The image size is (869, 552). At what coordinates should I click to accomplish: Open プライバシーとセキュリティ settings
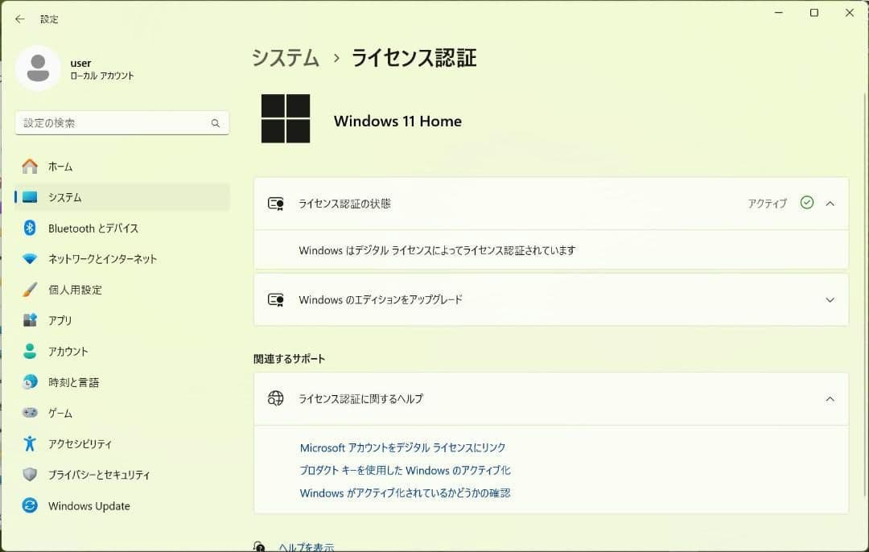pos(122,475)
